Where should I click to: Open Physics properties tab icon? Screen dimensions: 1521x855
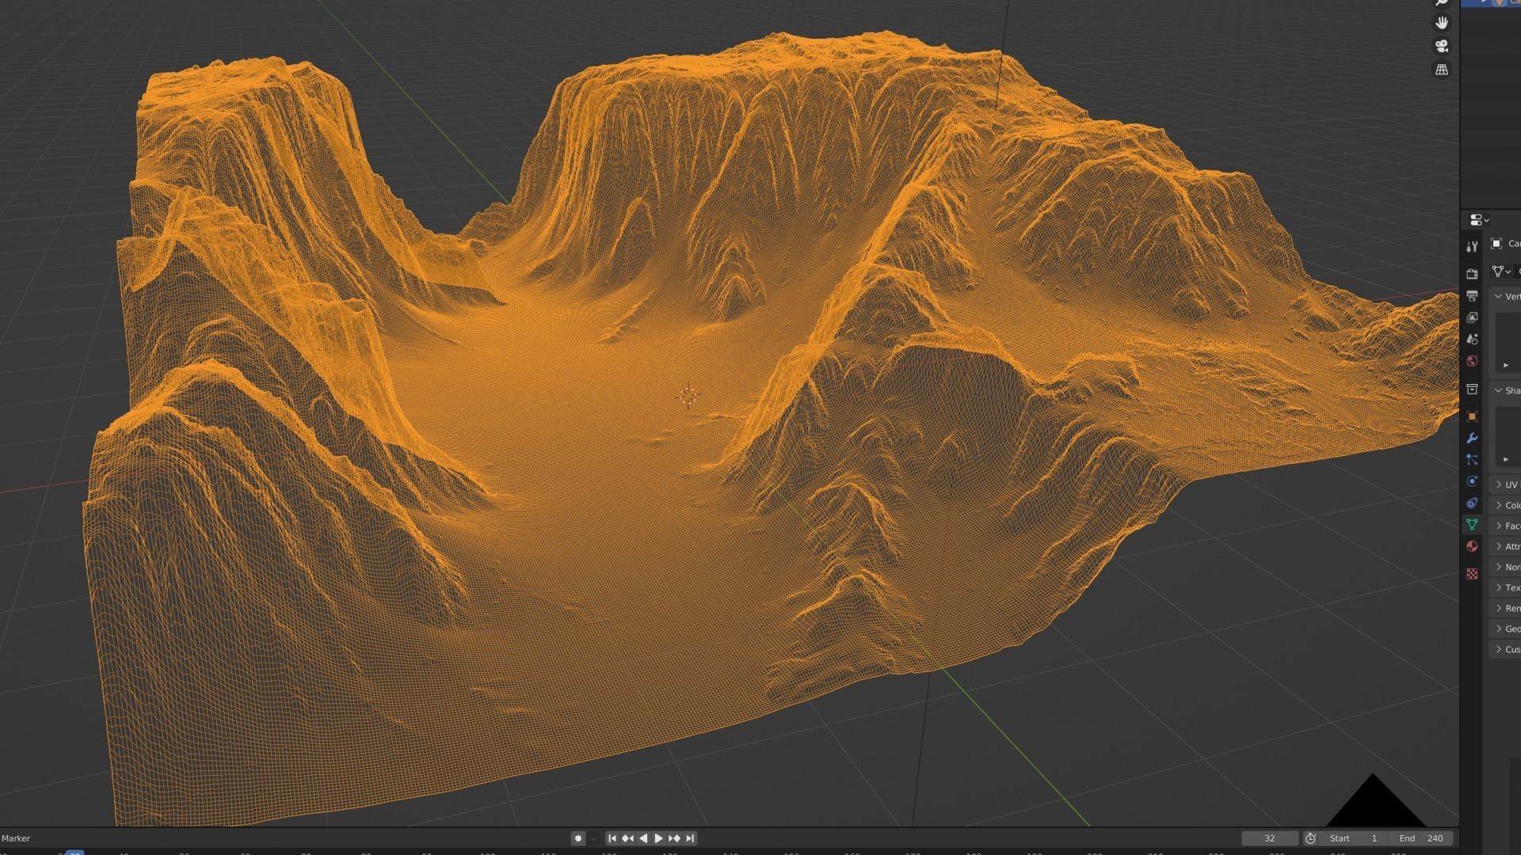tap(1472, 481)
